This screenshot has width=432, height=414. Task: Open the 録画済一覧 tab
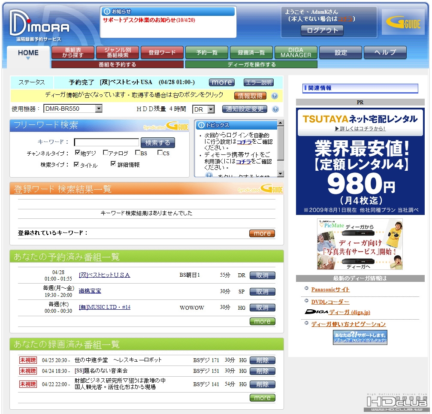coord(251,52)
